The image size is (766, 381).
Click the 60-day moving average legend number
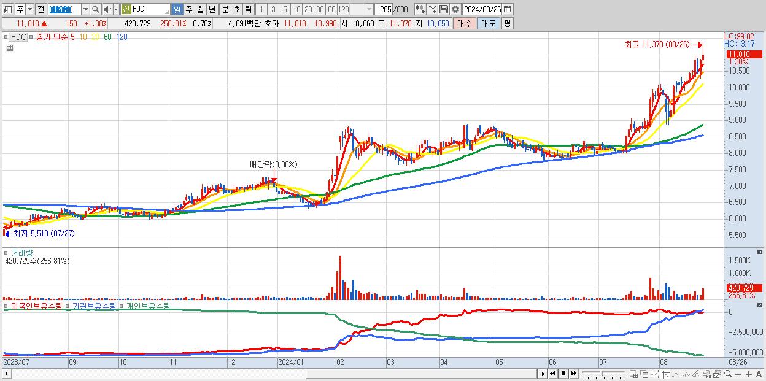(107, 37)
